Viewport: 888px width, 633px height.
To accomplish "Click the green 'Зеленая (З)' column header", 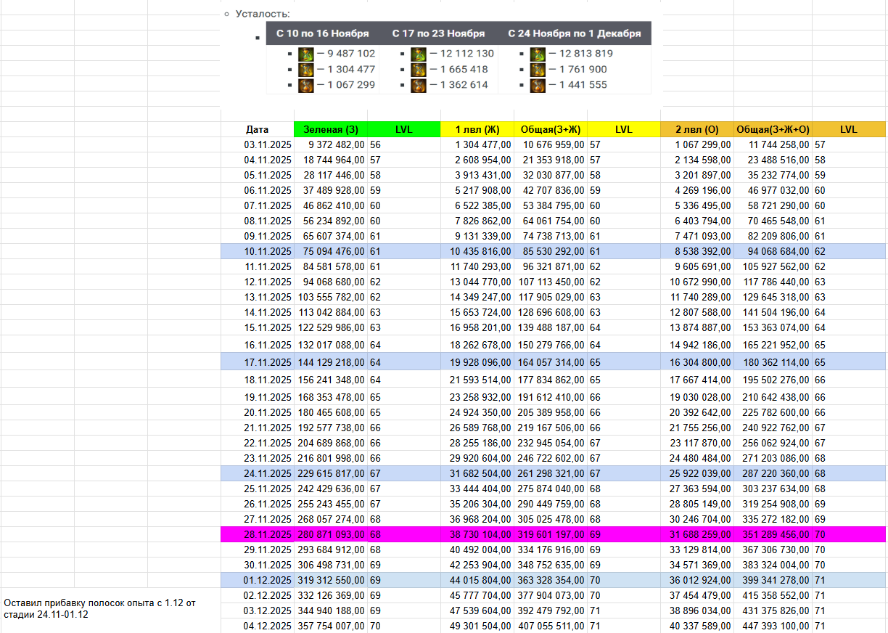I will [331, 129].
